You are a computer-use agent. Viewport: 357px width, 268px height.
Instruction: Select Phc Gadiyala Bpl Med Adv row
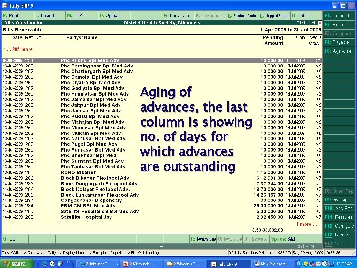(162, 88)
